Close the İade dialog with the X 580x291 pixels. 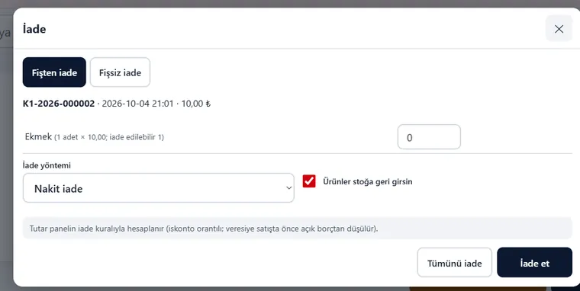point(559,29)
